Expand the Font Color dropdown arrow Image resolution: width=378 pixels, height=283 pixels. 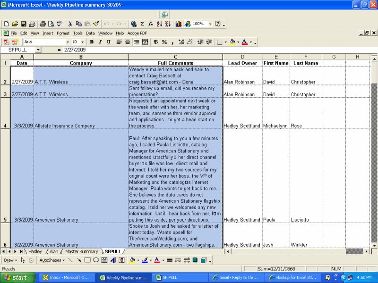pos(251,42)
